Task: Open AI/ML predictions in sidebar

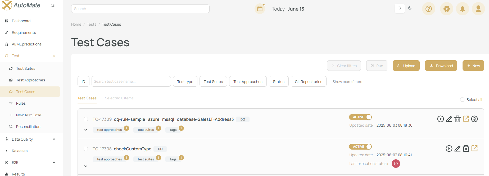Action: 27,44
